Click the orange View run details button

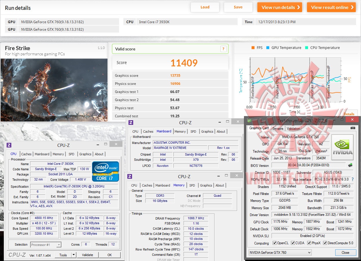[280, 7]
